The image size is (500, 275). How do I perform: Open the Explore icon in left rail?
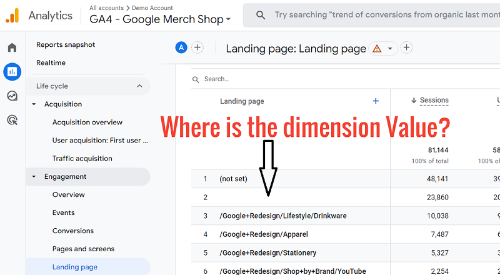coord(12,96)
